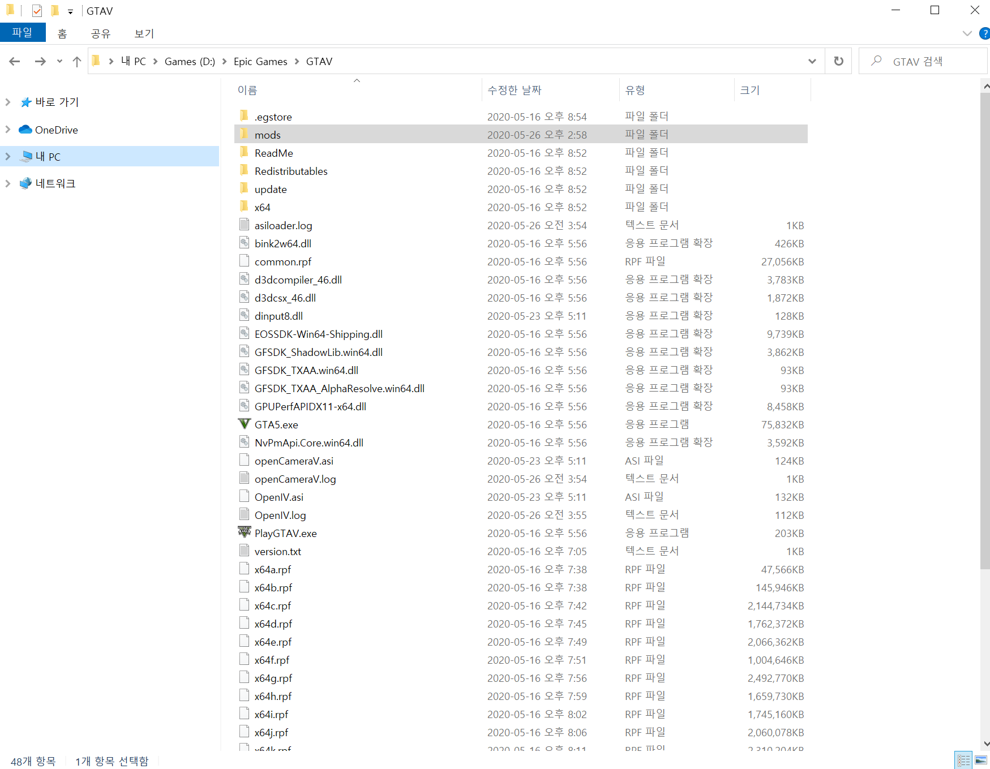Click the GTA5.exe V logo icon
This screenshot has height=769, width=990.
[x=244, y=424]
